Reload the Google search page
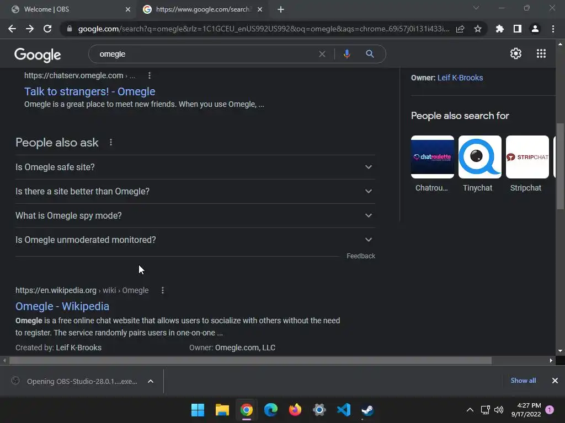 [47, 29]
